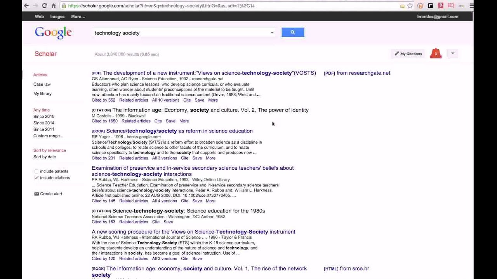The image size is (497, 279).
Task: Click the Google logo
Action: 53,33
